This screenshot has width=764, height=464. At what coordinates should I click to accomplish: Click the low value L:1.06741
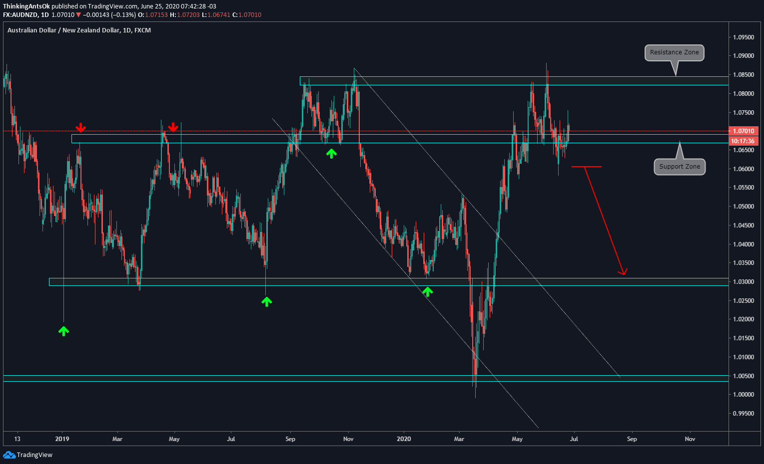coord(216,15)
